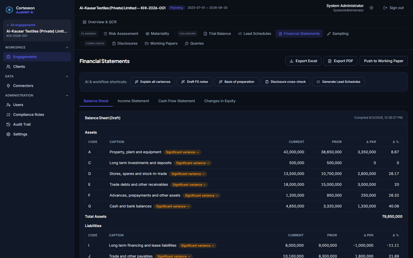Image resolution: width=413 pixels, height=258 pixels.
Task: Click the Cortexeon logo icon
Action: (x=9, y=10)
